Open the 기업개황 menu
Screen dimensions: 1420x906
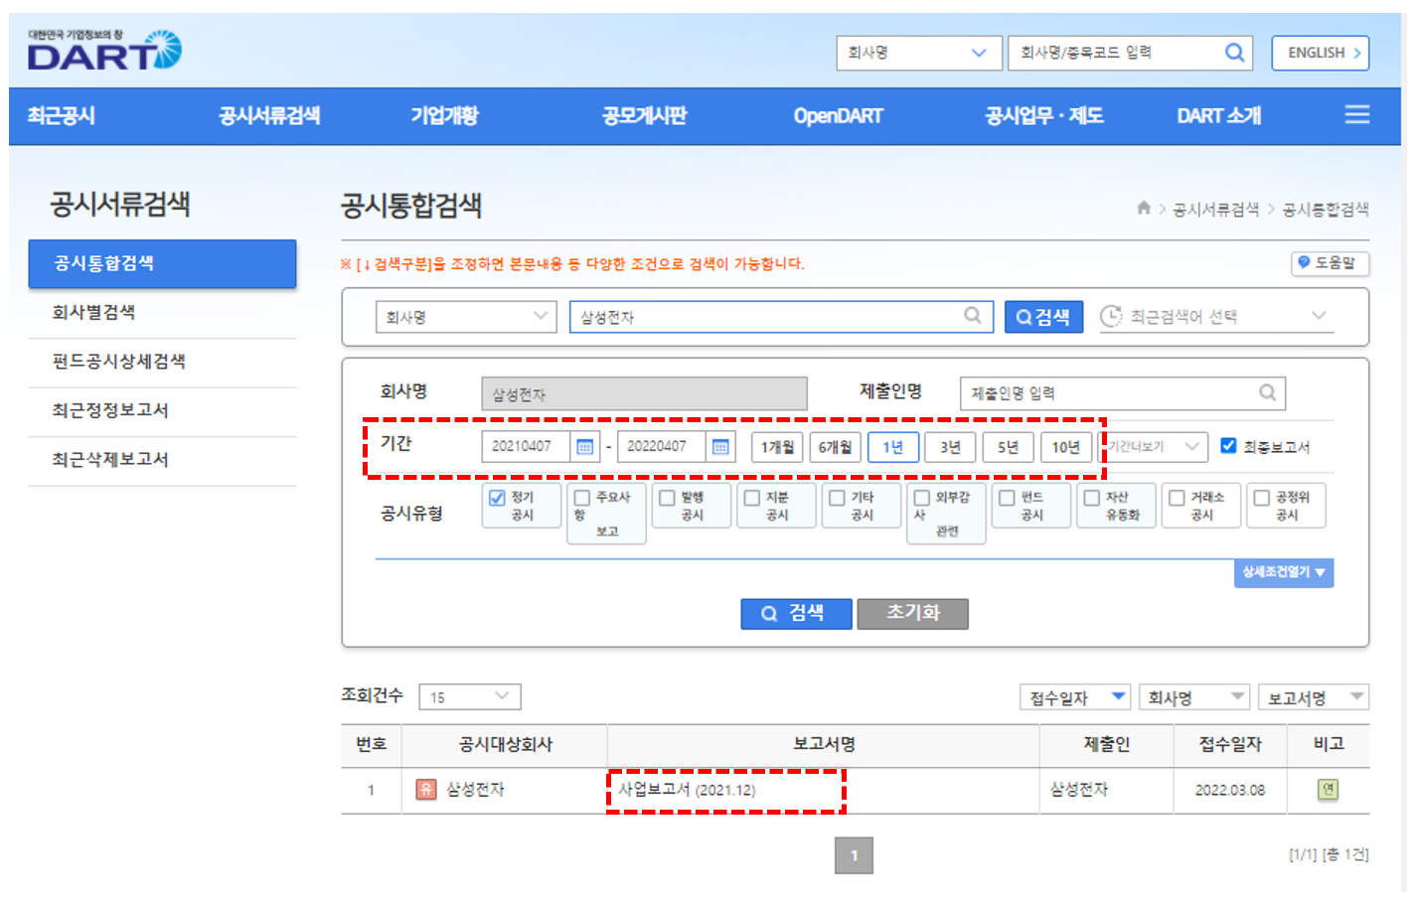[444, 115]
